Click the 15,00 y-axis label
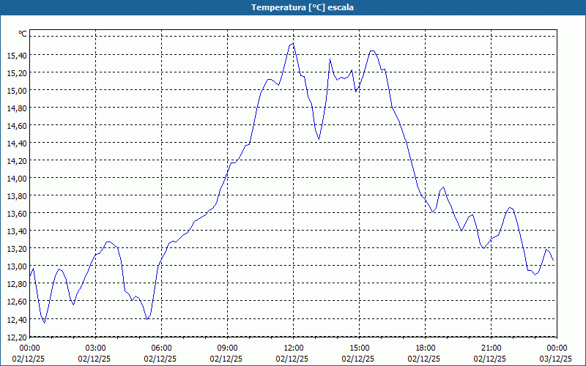The width and height of the screenshot is (586, 366). pyautogui.click(x=16, y=91)
